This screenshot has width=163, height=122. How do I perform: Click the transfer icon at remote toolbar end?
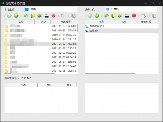point(154,16)
